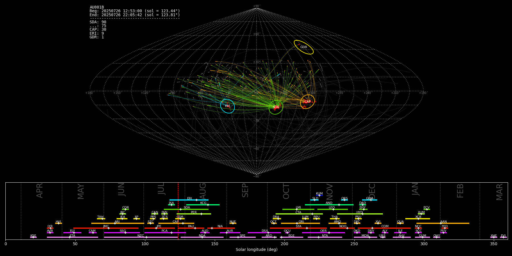Image resolution: width=512 pixels, height=256 pixels.
Task: Click the EVI bar in timeline
Action: (503, 237)
